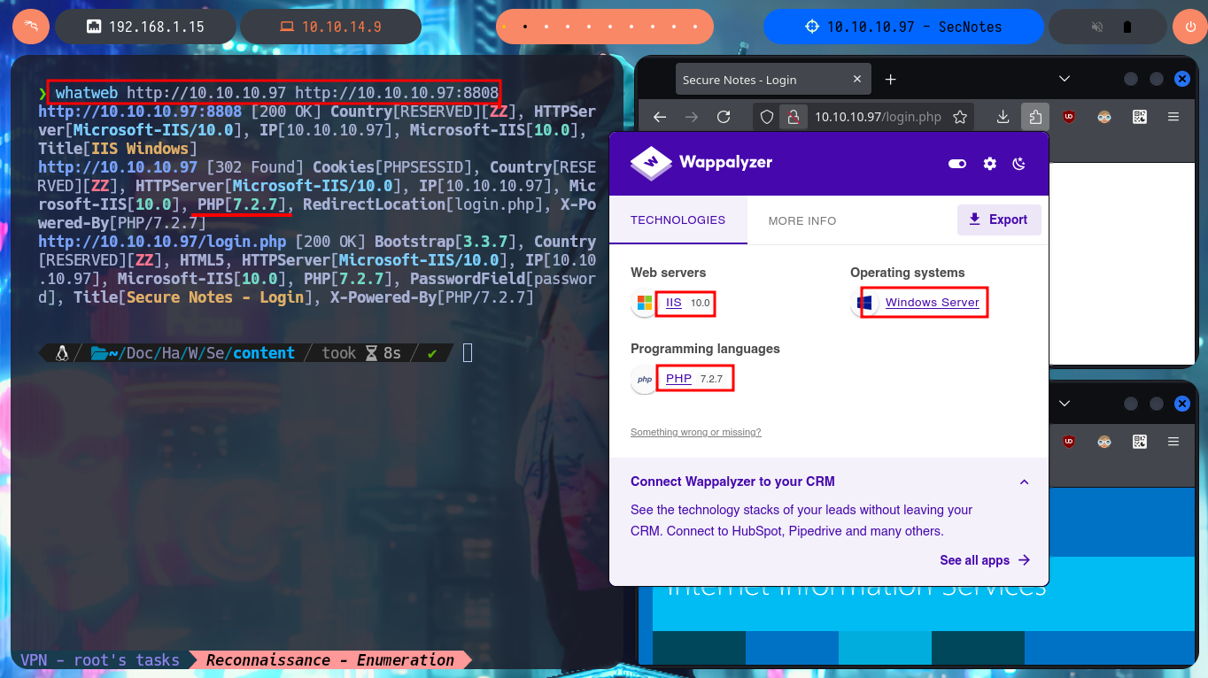List all tabs in the Secure Notes window

(x=1065, y=79)
